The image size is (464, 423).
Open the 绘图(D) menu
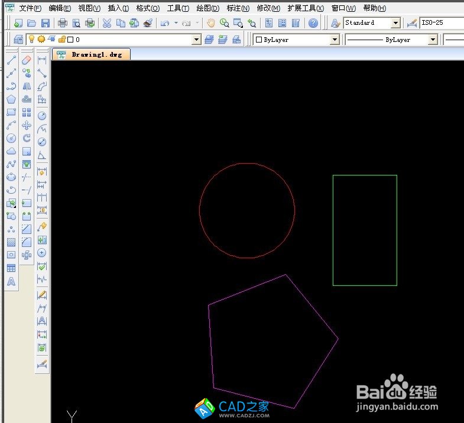[x=207, y=8]
